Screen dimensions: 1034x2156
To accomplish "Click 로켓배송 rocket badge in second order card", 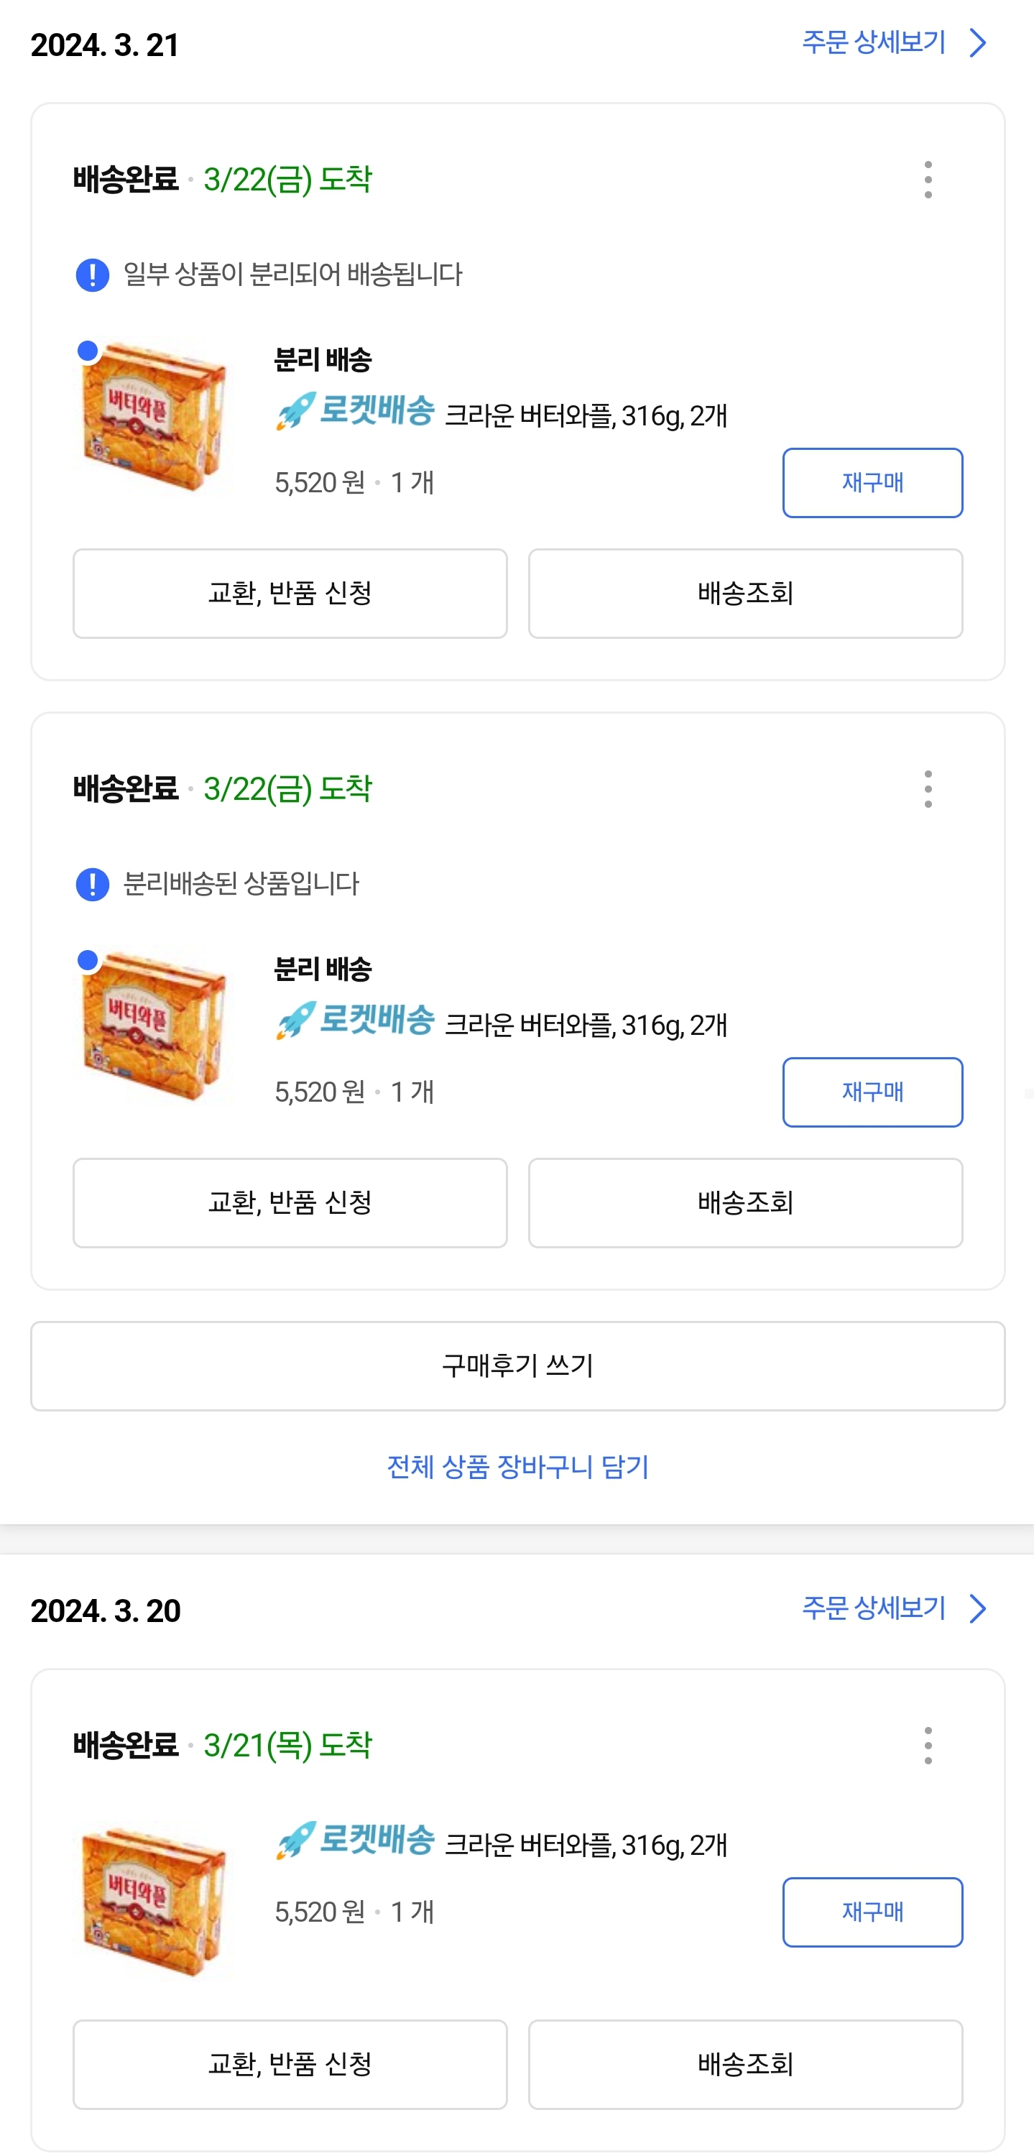I will click(356, 1021).
